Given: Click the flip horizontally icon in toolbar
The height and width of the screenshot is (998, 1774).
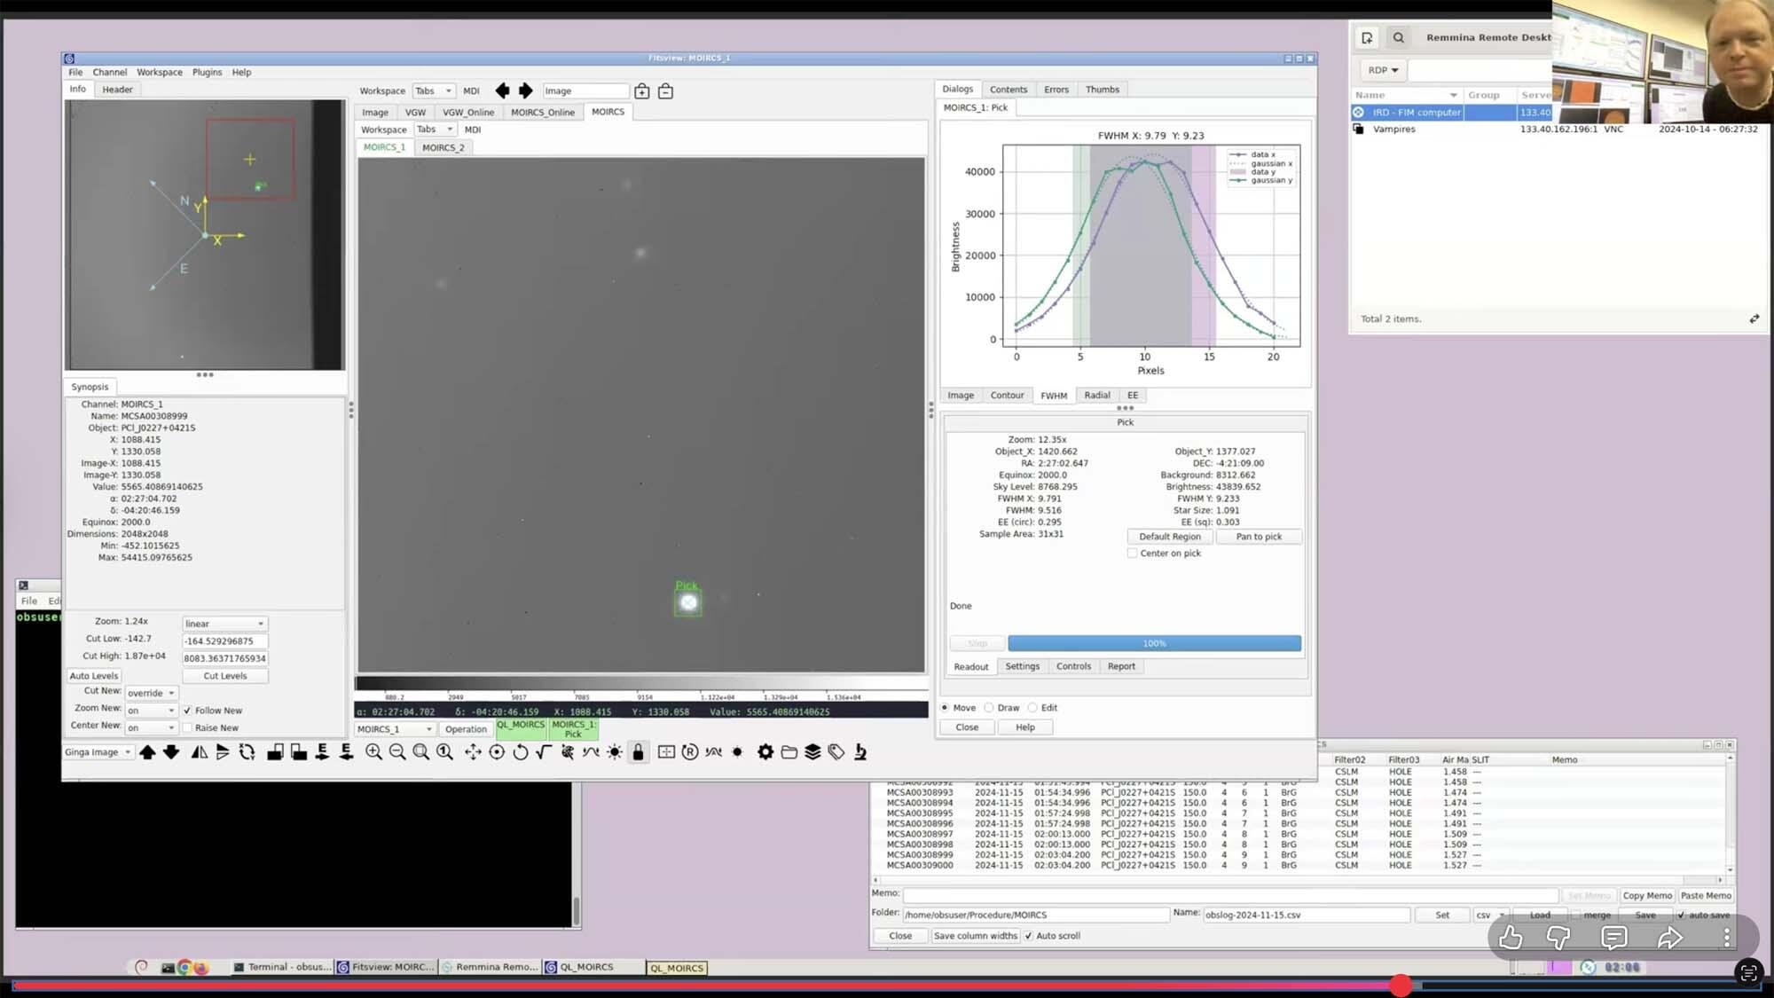Looking at the screenshot, I should 200,752.
